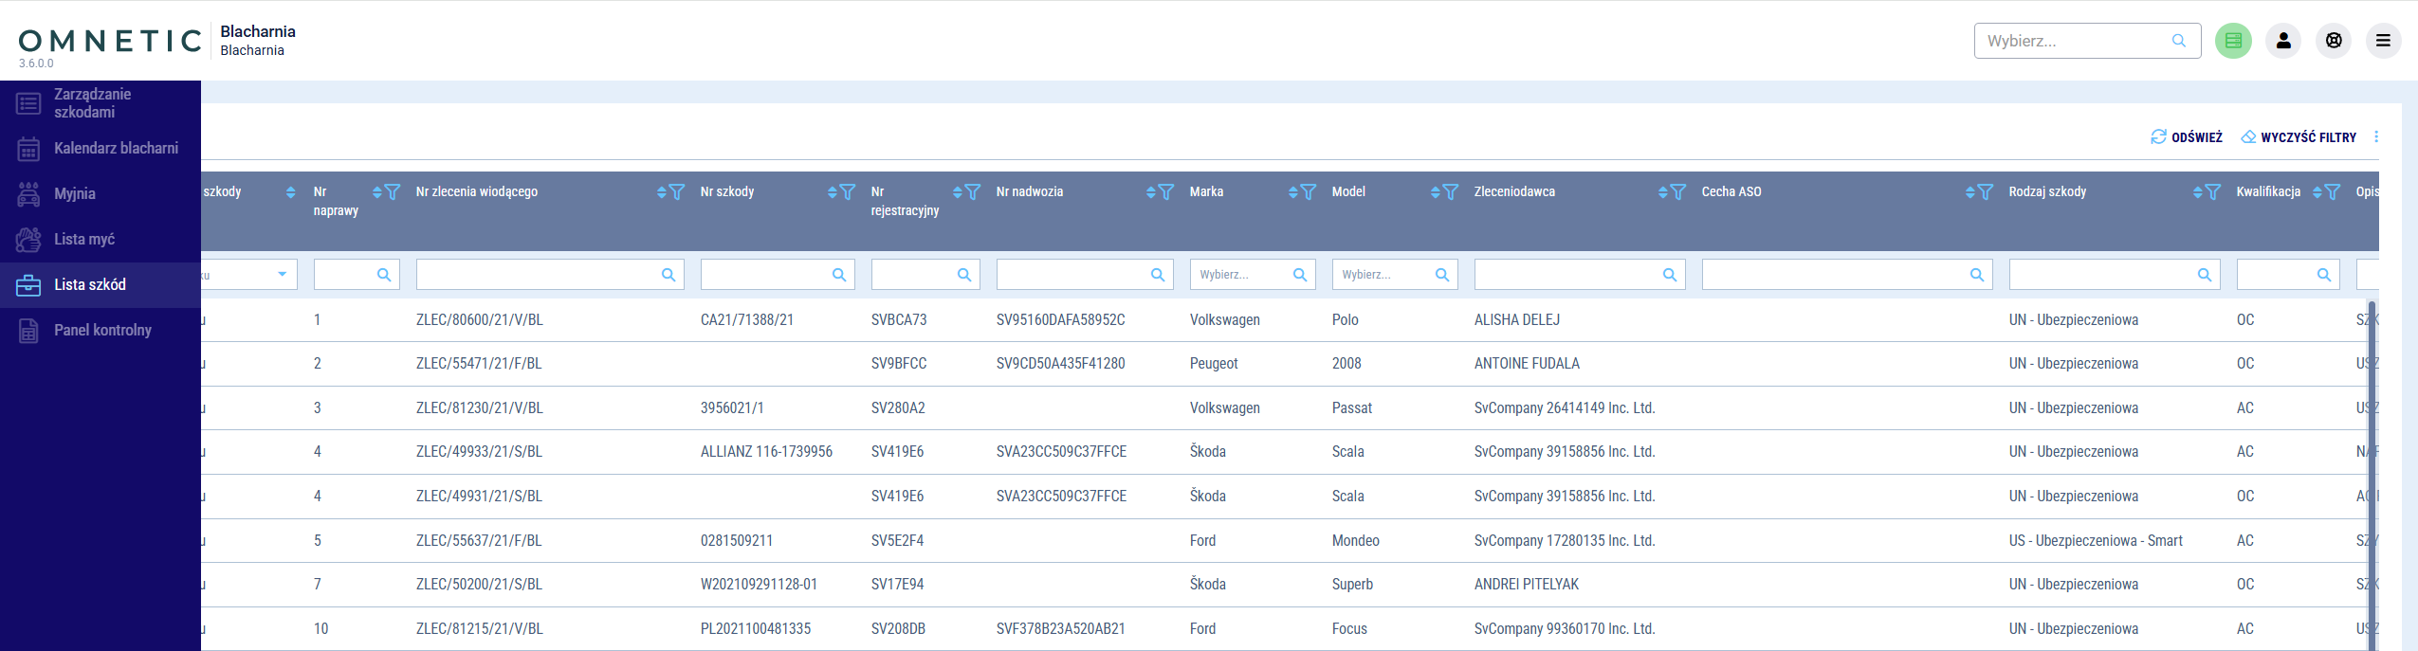Image resolution: width=2418 pixels, height=651 pixels.
Task: Click the Odśwież refresh button
Action: 2187,137
